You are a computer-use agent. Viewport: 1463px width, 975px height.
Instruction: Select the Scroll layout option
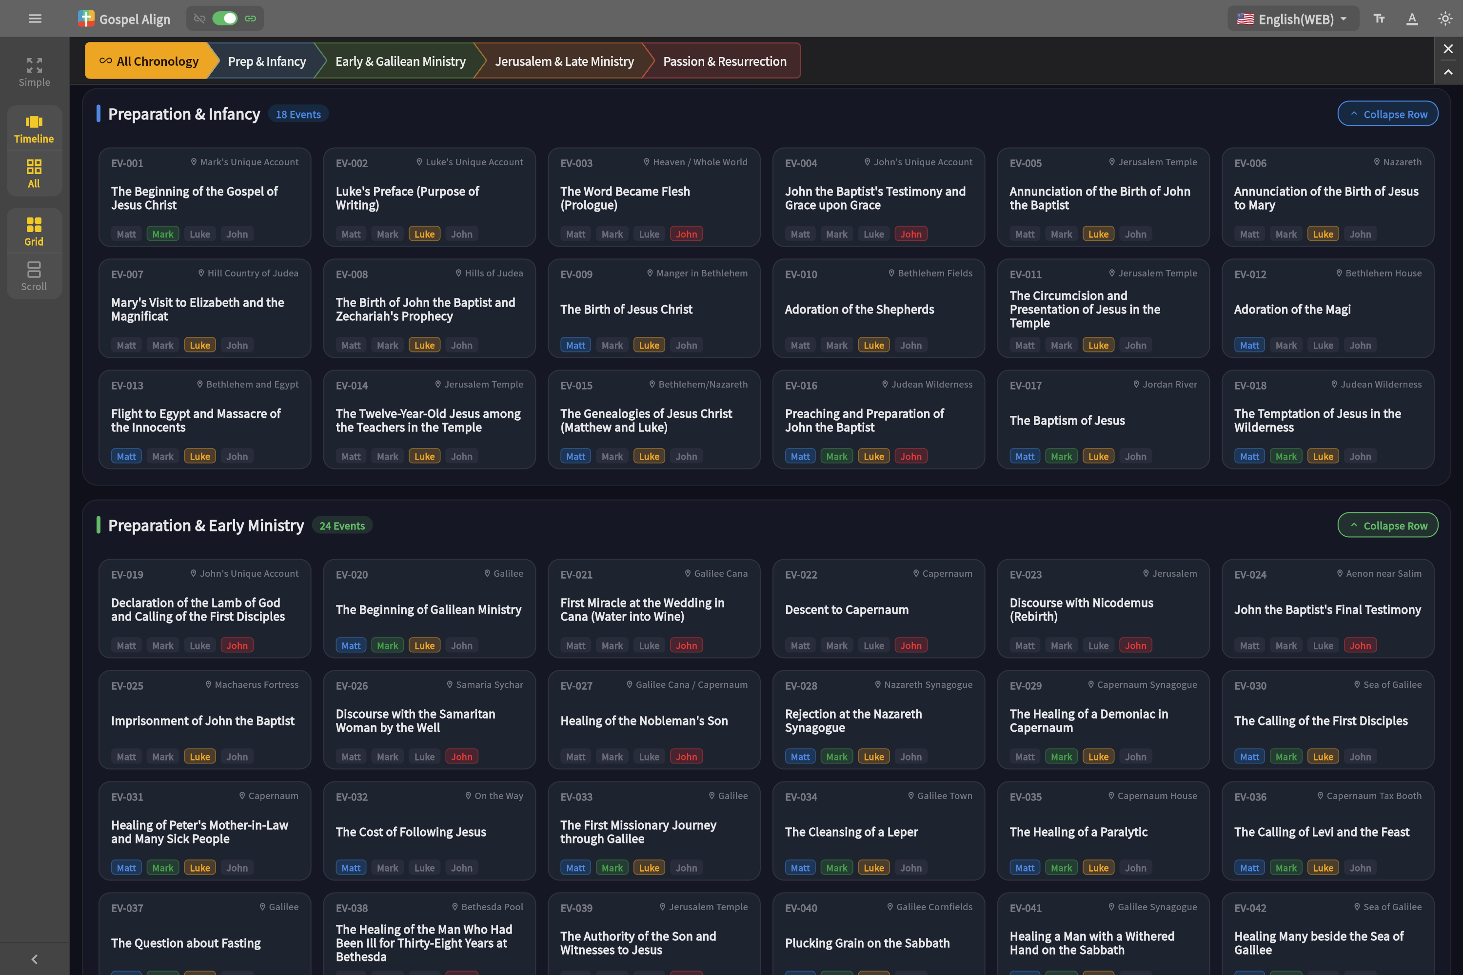(x=34, y=277)
